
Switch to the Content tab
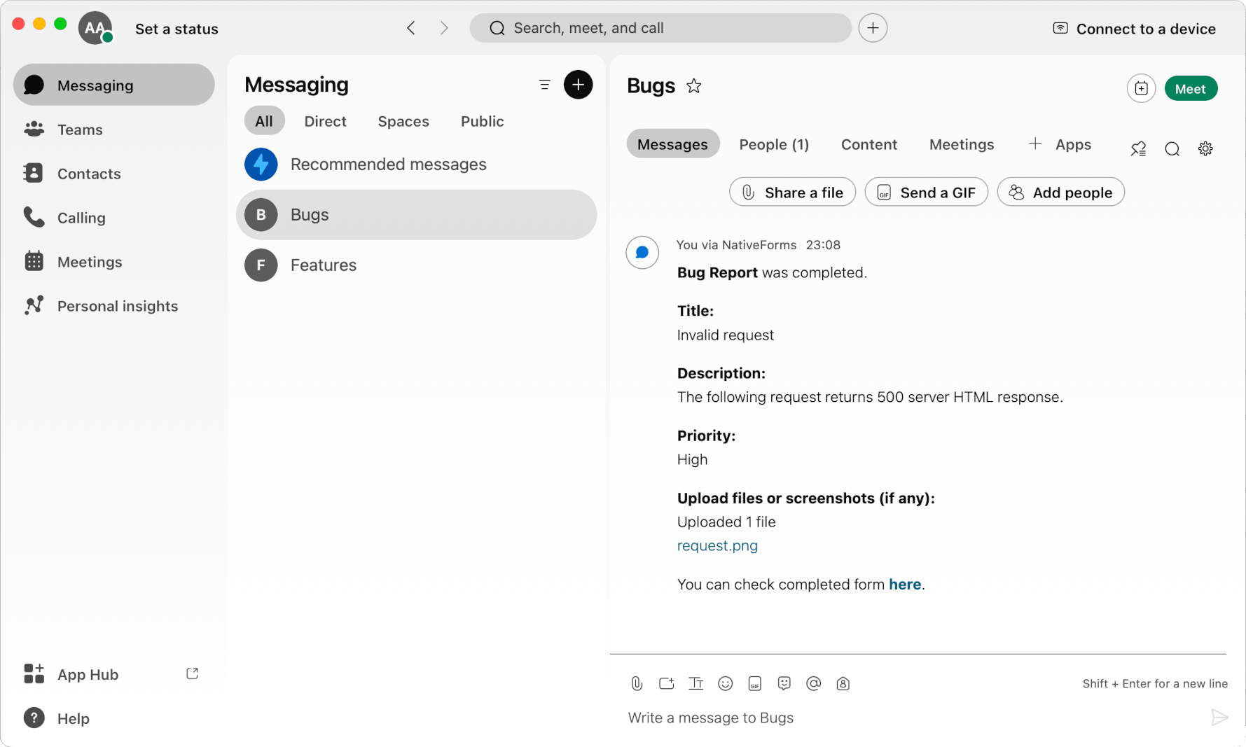[868, 144]
